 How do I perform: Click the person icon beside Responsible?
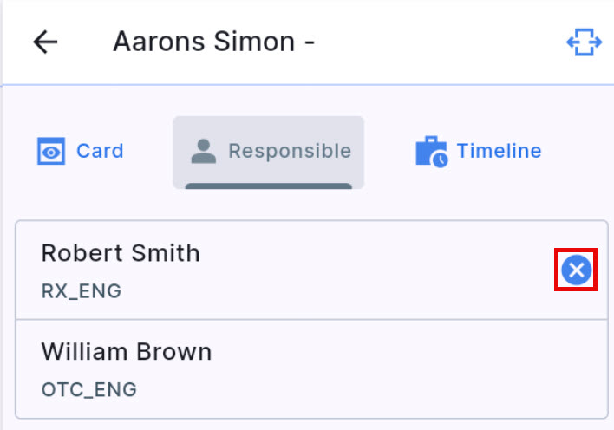pos(203,152)
